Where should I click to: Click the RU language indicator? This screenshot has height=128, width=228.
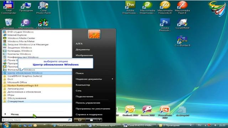pyautogui.click(x=199, y=125)
